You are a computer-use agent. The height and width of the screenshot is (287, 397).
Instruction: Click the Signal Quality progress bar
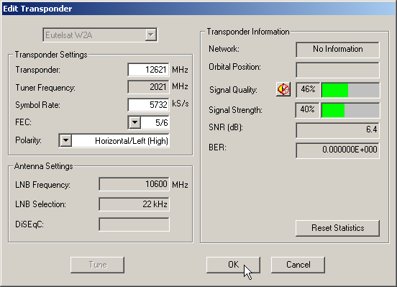[350, 90]
